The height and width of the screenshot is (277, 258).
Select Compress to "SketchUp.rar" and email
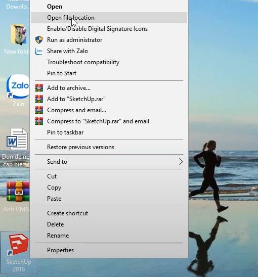coord(109,121)
